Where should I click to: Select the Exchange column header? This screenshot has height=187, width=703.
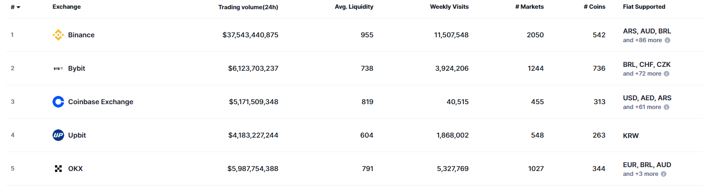67,7
